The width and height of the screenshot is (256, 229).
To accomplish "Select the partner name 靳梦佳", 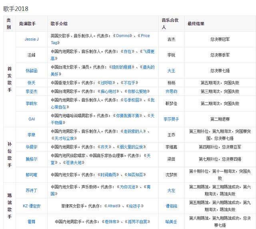I will coord(171,103).
